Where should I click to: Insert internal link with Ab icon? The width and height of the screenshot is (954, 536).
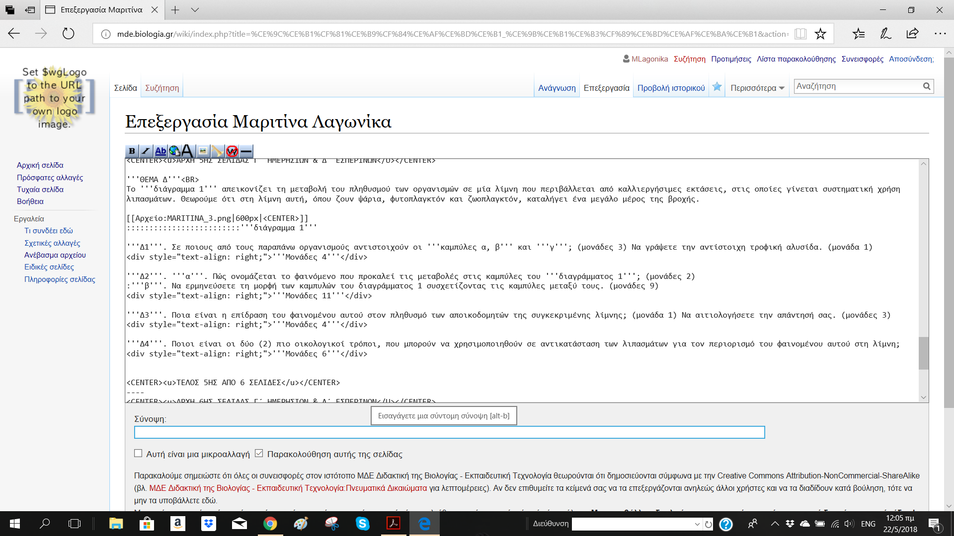point(160,151)
